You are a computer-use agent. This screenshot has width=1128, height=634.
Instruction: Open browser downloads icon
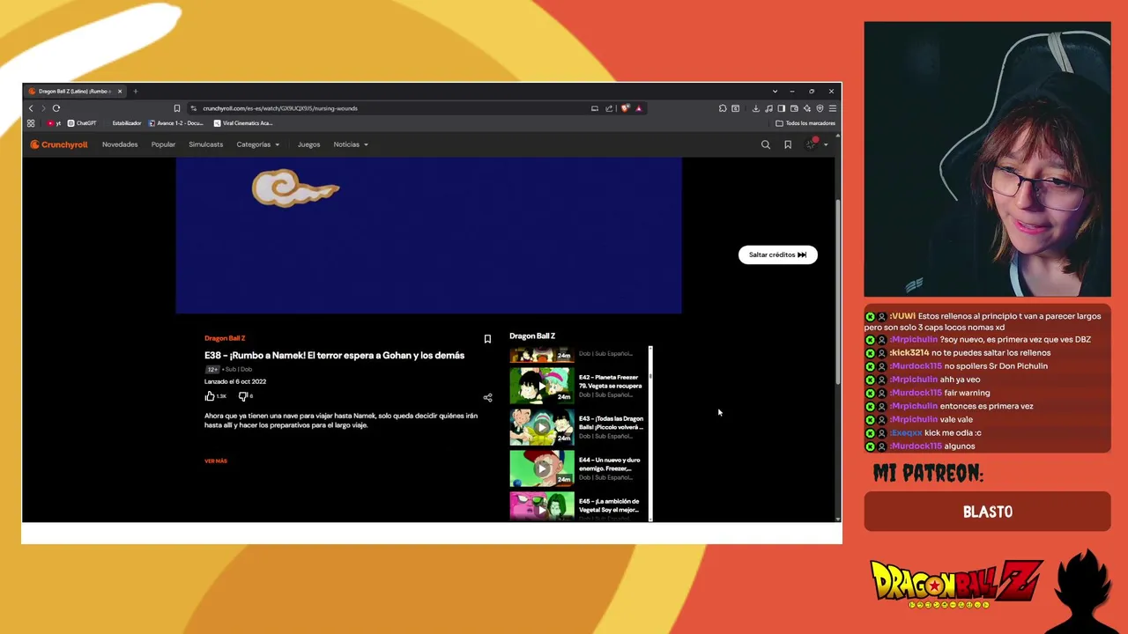pos(755,108)
